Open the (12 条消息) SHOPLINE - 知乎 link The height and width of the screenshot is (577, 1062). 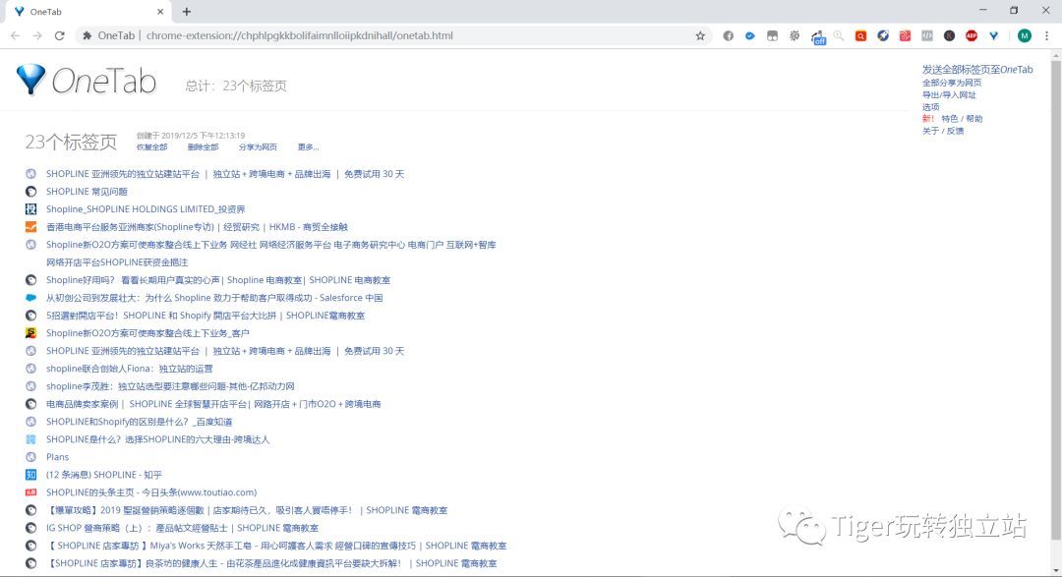coord(104,474)
